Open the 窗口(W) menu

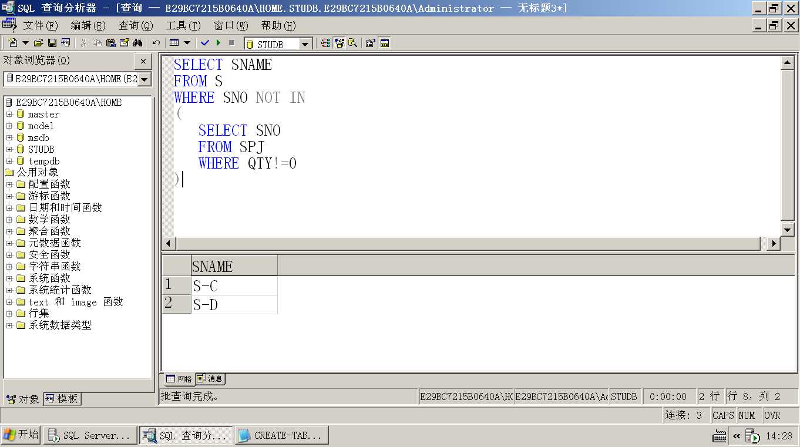click(x=231, y=25)
